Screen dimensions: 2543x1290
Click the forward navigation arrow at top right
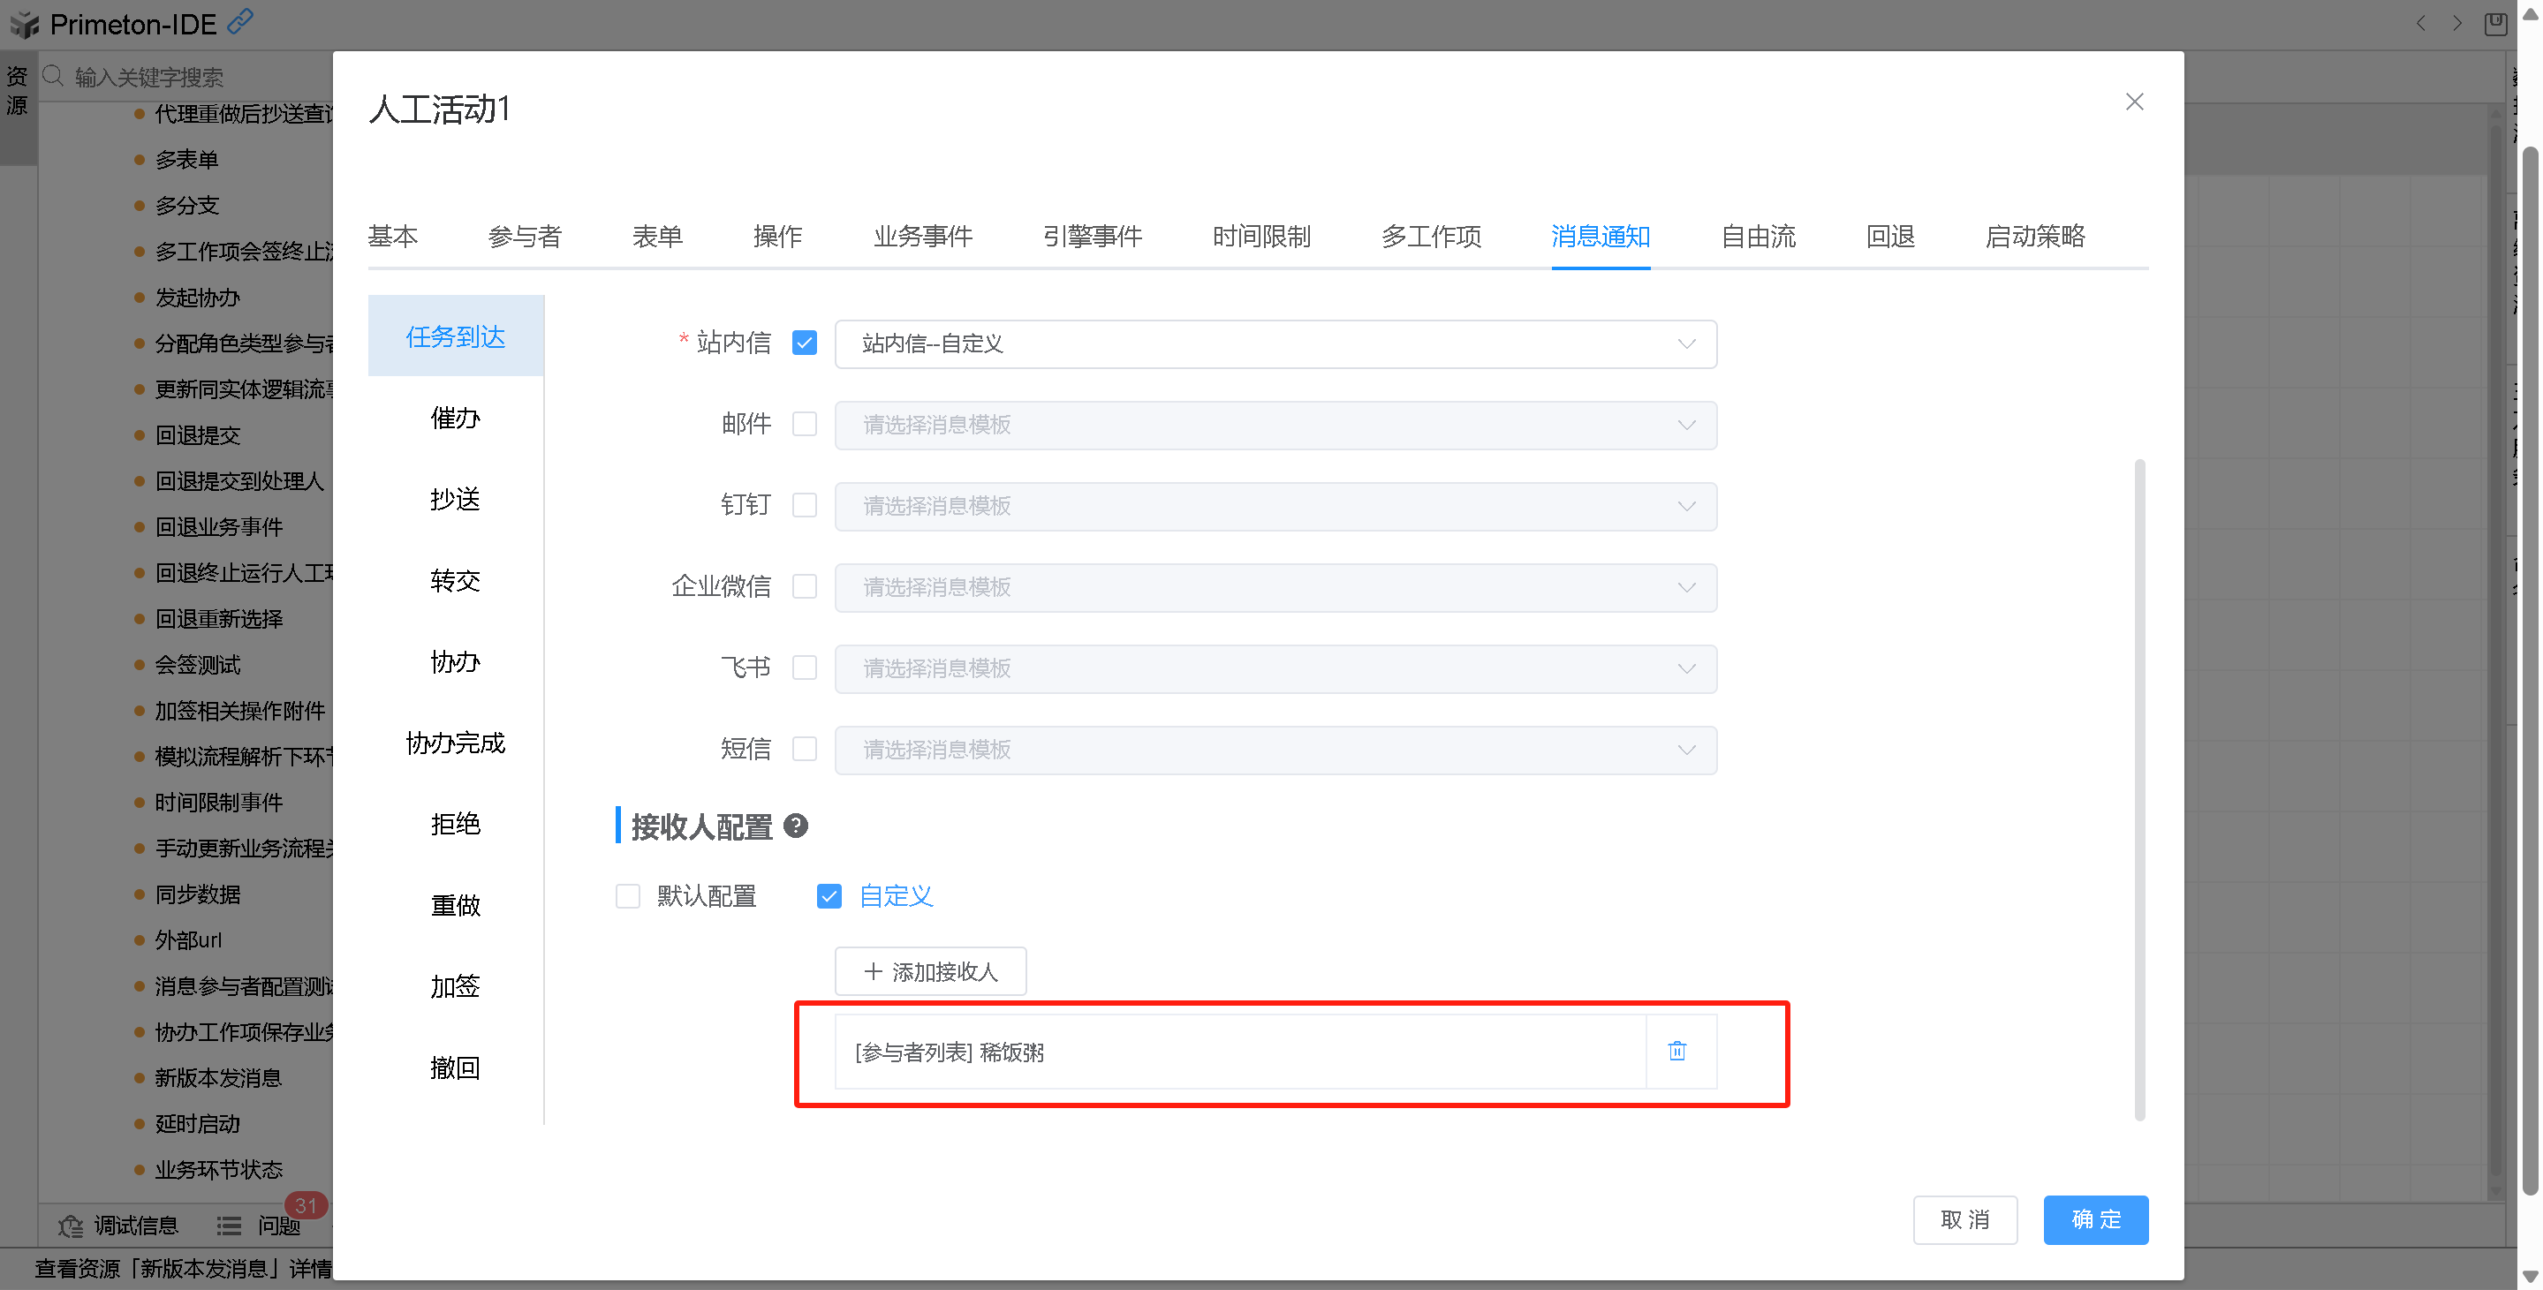coord(2457,24)
